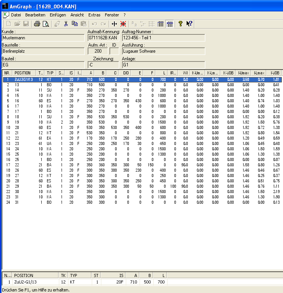283x293 pixels.
Task: Switch to small icons view
Action: 143,24
